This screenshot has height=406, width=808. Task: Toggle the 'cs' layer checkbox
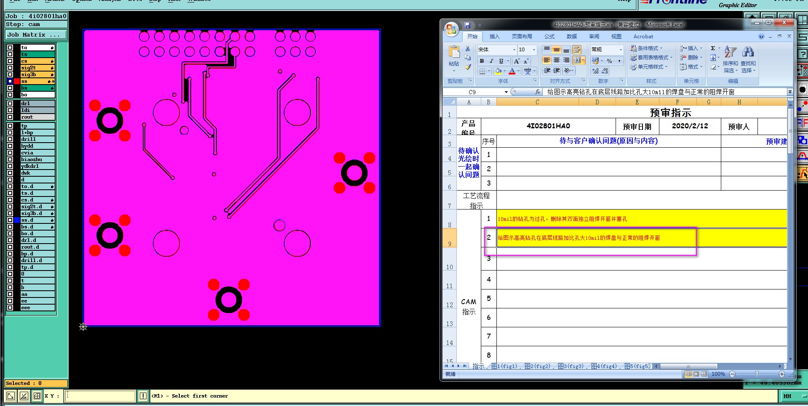(x=10, y=61)
